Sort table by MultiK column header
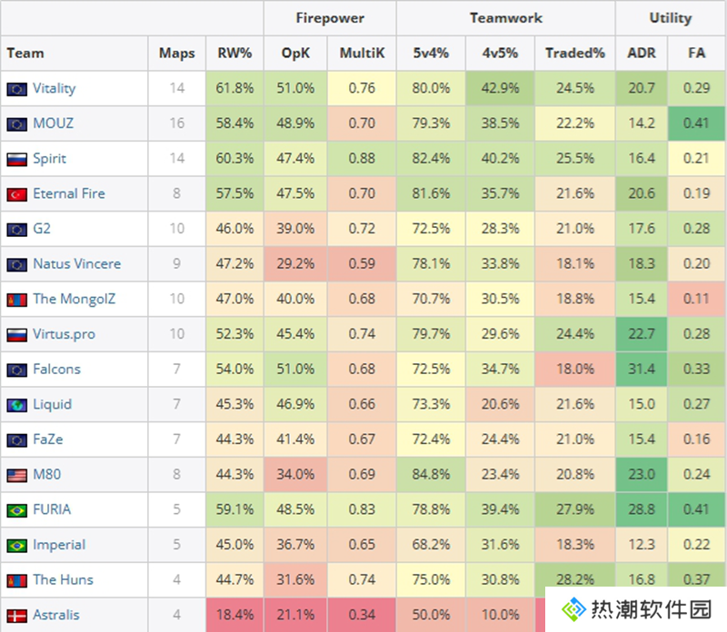This screenshot has height=632, width=727. pos(362,54)
